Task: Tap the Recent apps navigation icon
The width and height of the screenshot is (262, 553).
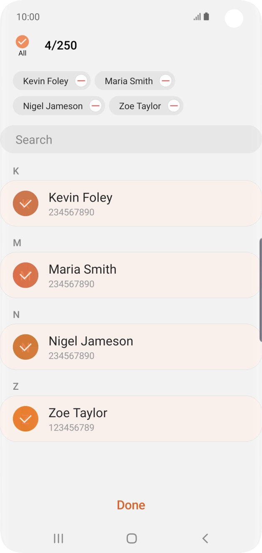Action: pyautogui.click(x=58, y=538)
